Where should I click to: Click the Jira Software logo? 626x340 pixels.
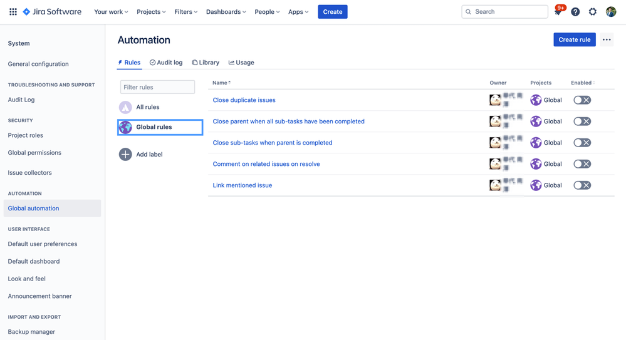52,11
